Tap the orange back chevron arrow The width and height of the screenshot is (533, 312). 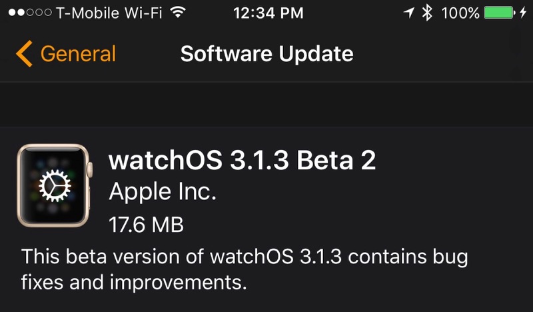point(24,54)
